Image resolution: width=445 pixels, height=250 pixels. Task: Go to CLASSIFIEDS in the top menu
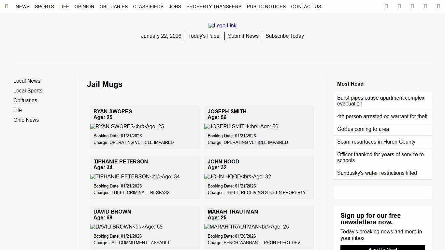click(x=148, y=7)
